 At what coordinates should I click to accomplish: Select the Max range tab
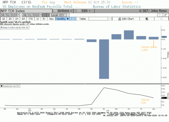pos(51,19)
